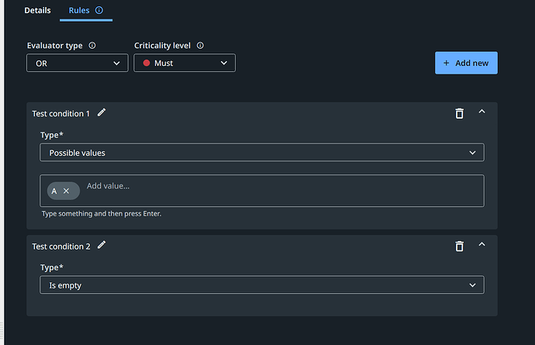This screenshot has width=535, height=345.
Task: Click the red Must criticality dot
Action: click(147, 63)
